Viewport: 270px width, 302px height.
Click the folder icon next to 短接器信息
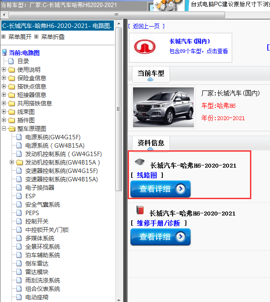pos(12,95)
